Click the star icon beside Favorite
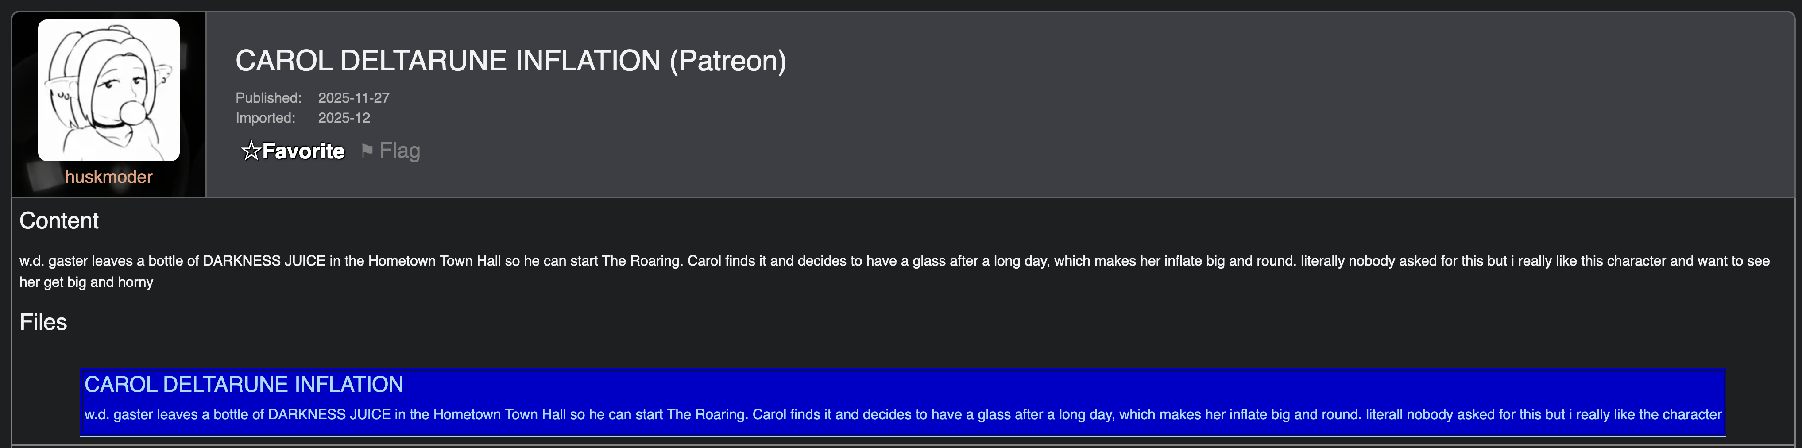 coord(250,151)
